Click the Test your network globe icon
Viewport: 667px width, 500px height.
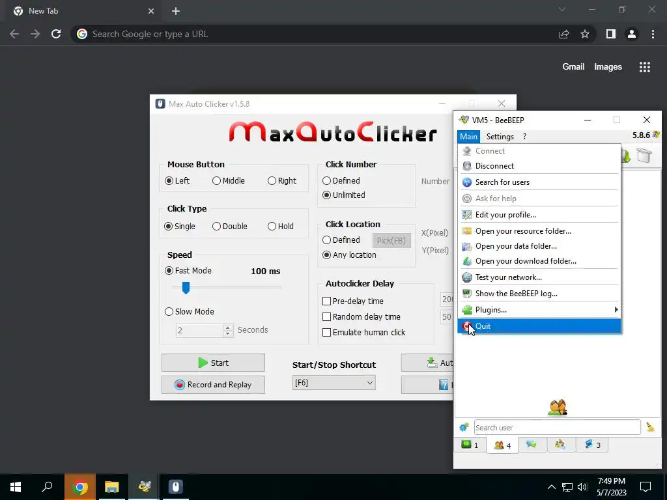tap(466, 277)
